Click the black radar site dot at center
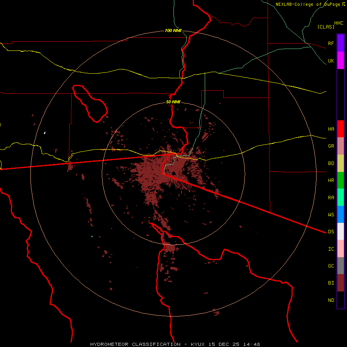The height and width of the screenshot is (347, 347). [174, 173]
